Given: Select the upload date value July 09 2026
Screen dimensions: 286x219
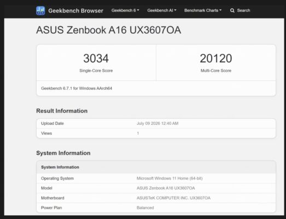Looking at the screenshot, I should click(157, 123).
